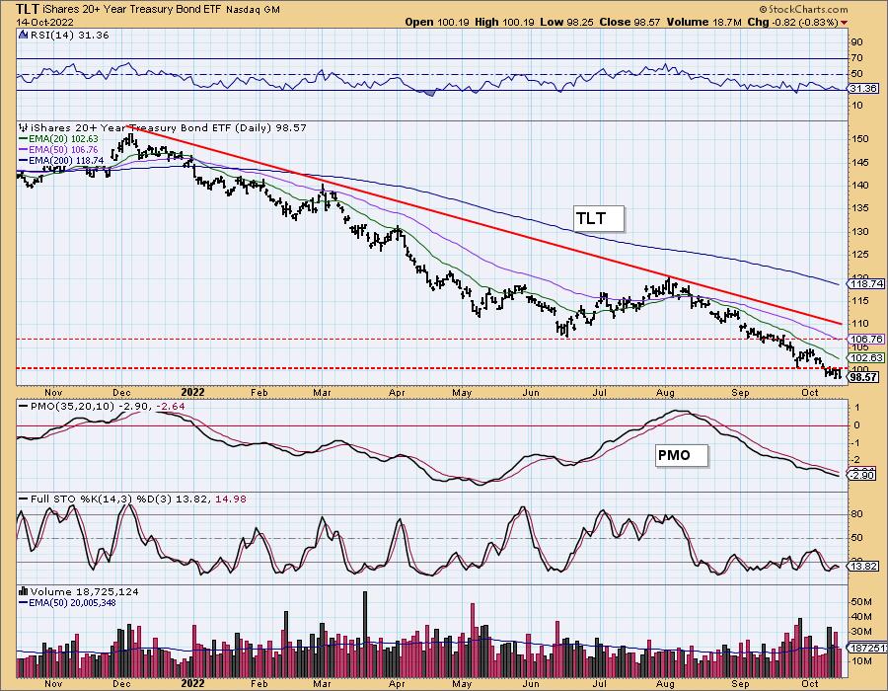Screen dimensions: 888x691
Task: Click the 13.82 stochastic value tag on axis
Action: tap(863, 566)
